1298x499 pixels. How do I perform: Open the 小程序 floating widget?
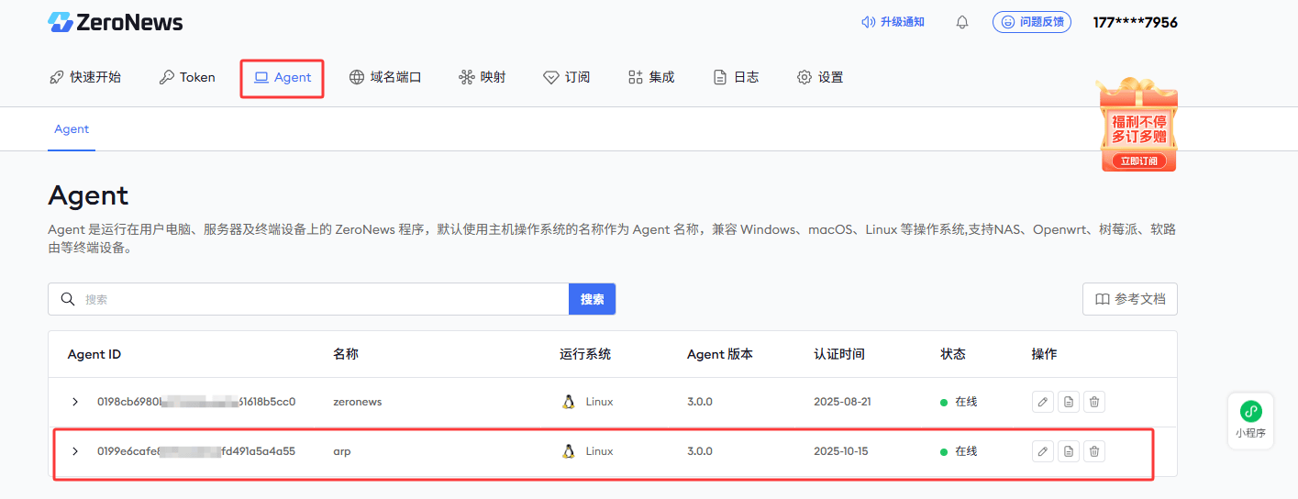pyautogui.click(x=1250, y=420)
